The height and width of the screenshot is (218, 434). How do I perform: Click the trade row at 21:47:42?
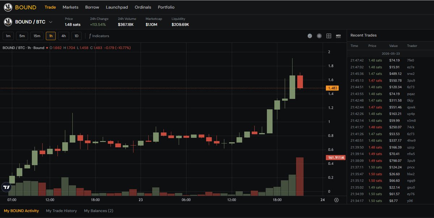(390, 60)
